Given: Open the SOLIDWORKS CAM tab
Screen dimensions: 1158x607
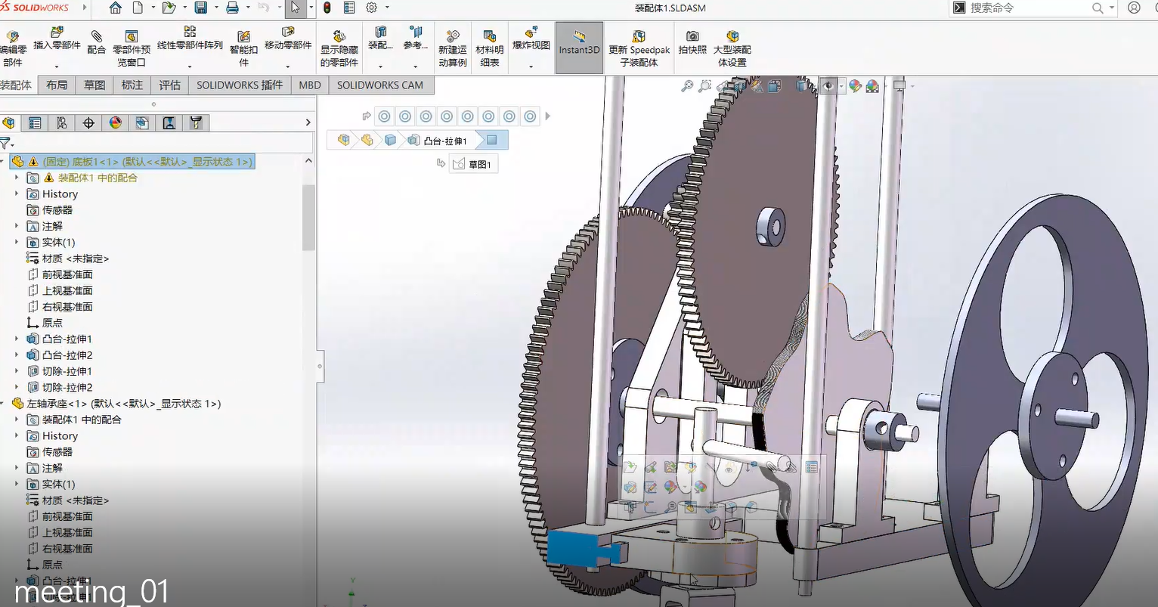Looking at the screenshot, I should [379, 85].
